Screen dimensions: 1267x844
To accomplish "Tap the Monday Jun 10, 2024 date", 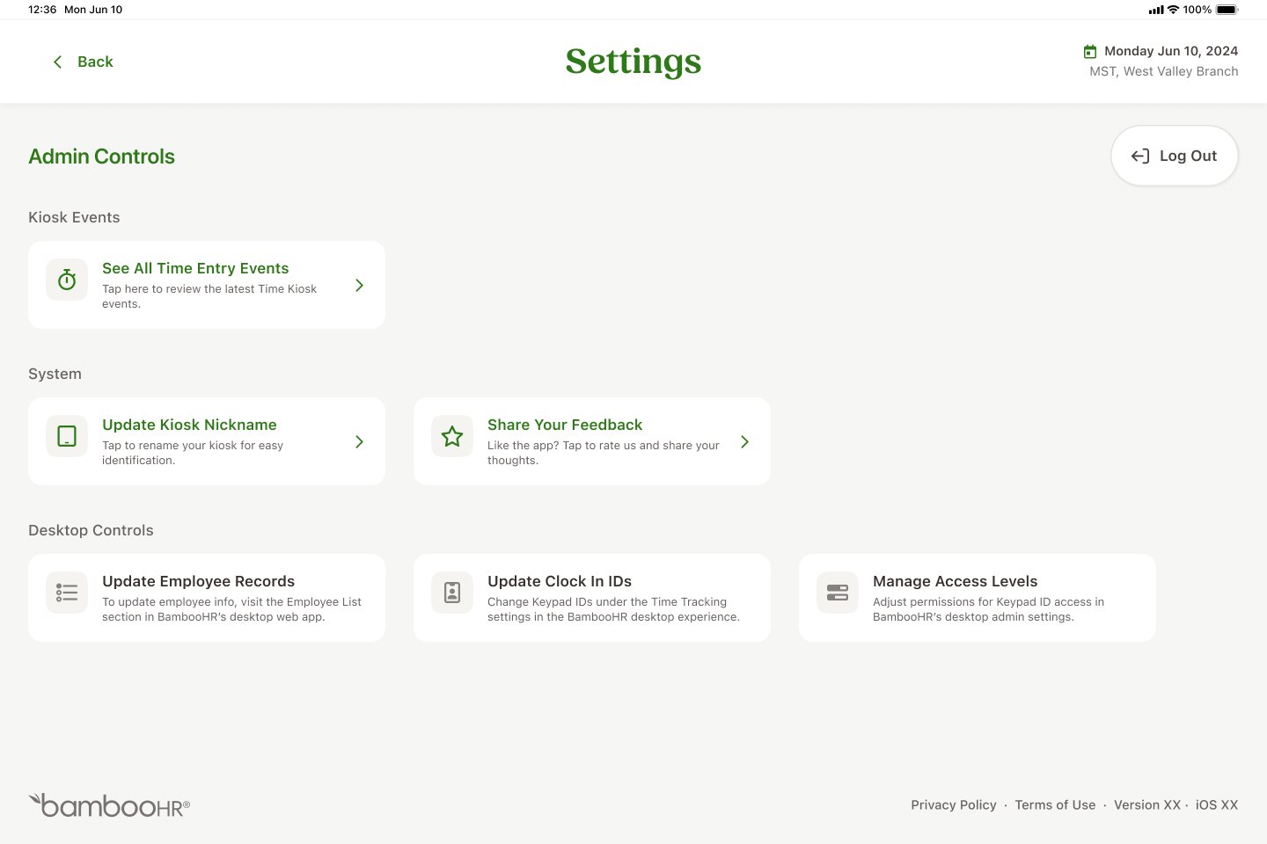I will (x=1171, y=51).
